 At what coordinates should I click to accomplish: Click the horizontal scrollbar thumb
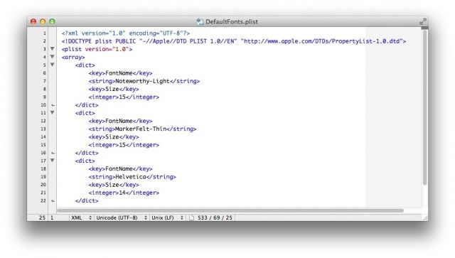pyautogui.click(x=230, y=210)
